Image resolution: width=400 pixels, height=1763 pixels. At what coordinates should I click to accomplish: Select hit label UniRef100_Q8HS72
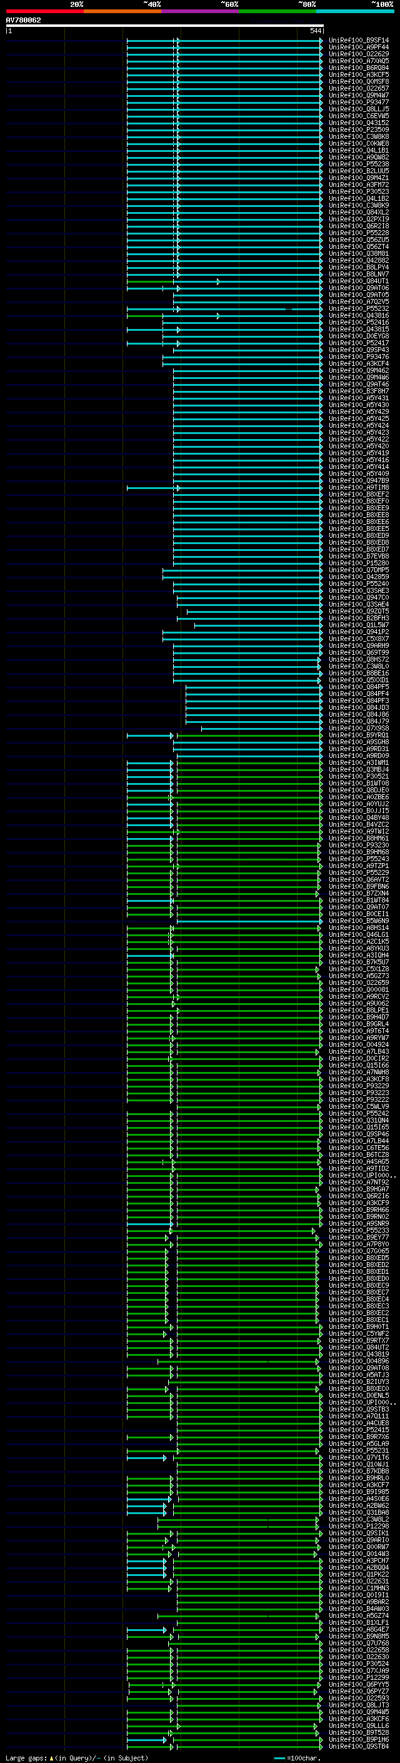(359, 659)
